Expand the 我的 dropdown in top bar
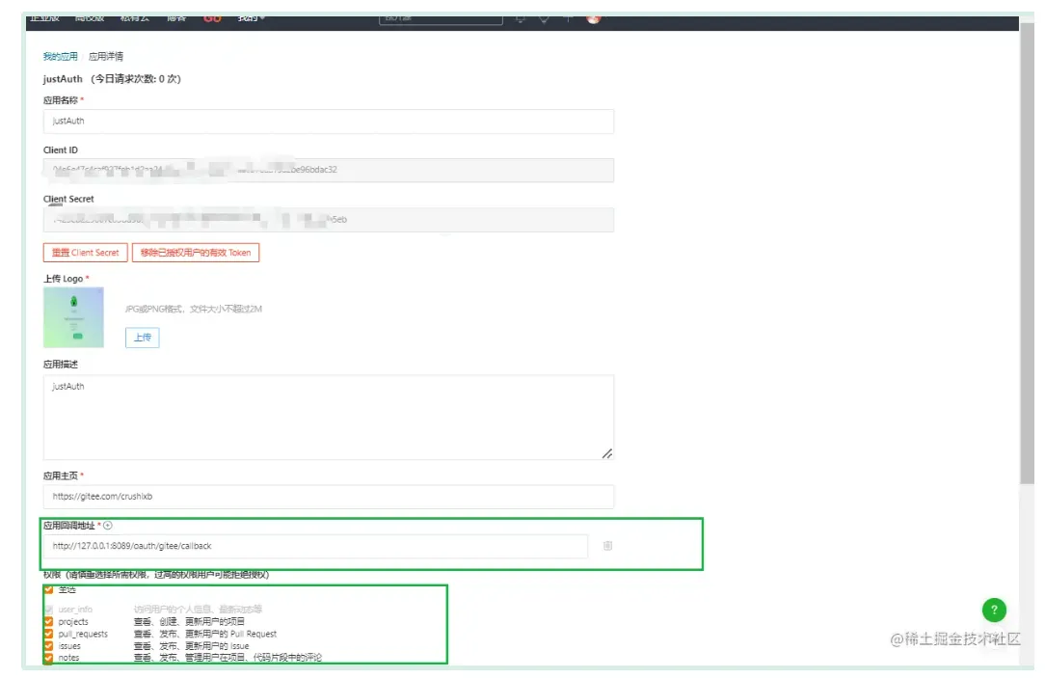This screenshot has height=678, width=1045. (x=251, y=18)
